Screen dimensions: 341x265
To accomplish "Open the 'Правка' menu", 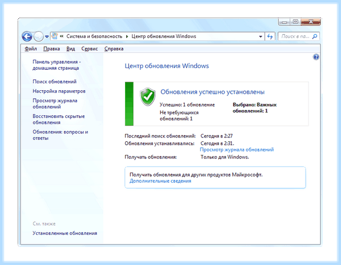I will (52, 49).
